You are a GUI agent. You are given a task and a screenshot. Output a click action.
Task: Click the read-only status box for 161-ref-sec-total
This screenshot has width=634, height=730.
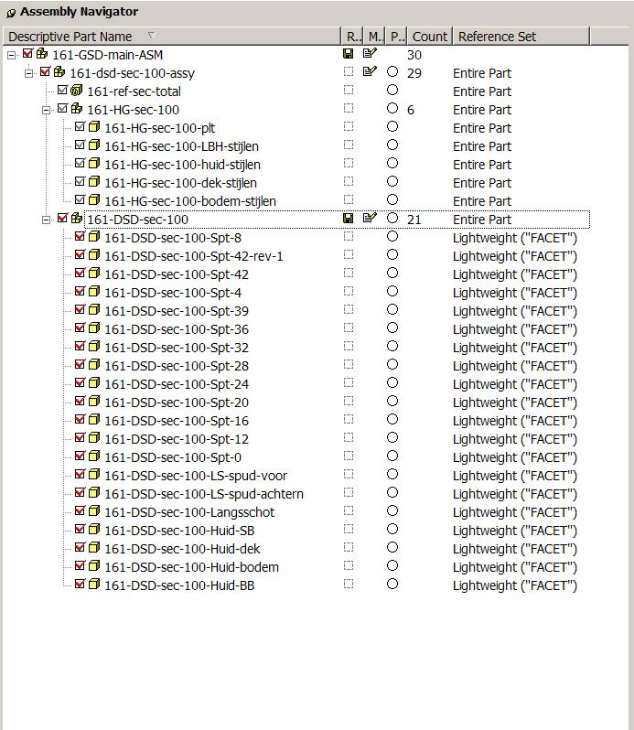coord(349,90)
